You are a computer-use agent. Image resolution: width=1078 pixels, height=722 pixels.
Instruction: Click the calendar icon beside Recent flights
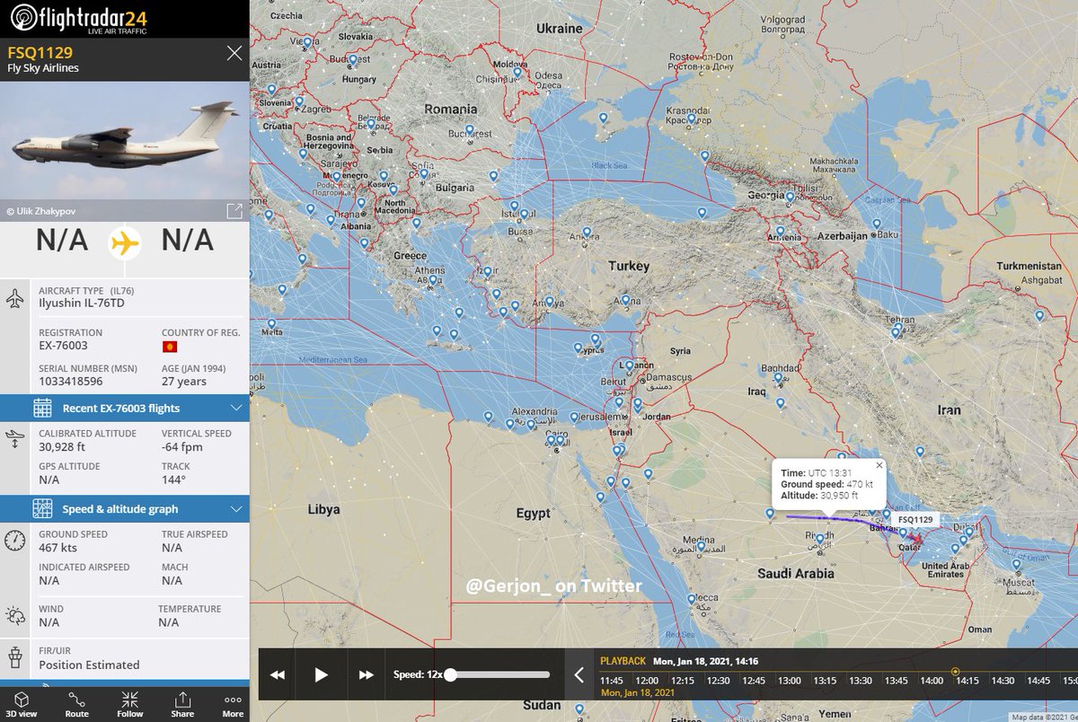pyautogui.click(x=42, y=409)
